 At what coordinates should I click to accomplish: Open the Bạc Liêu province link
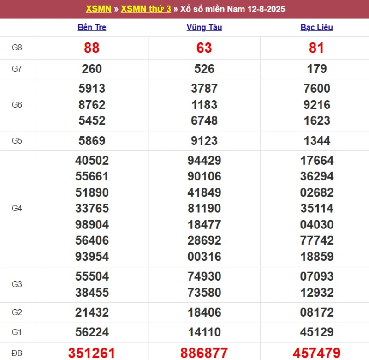(317, 27)
